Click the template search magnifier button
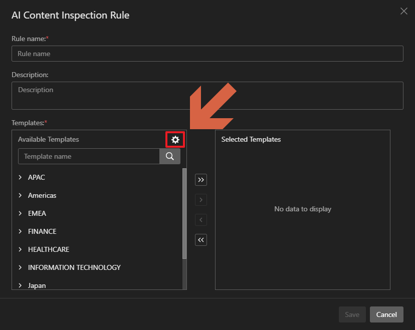Viewport: 415px width, 330px height. [x=170, y=156]
